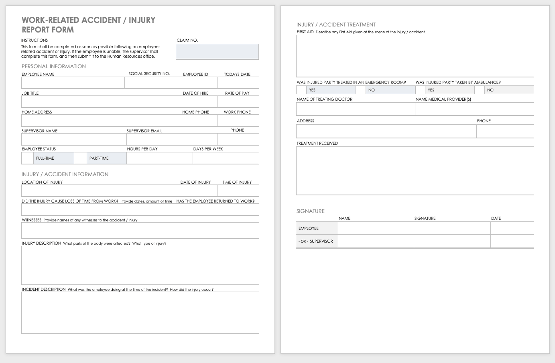This screenshot has height=363, width=555.
Task: Click the Hours Per Day field
Action: [159, 158]
